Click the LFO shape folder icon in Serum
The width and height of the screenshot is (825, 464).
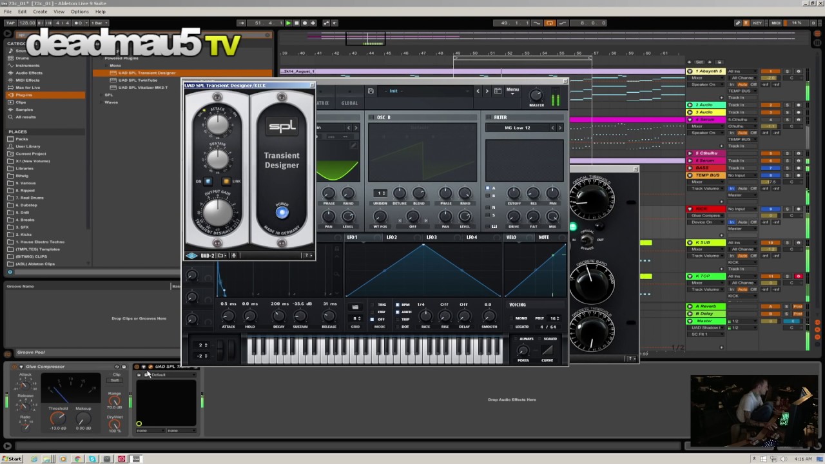pos(354,307)
